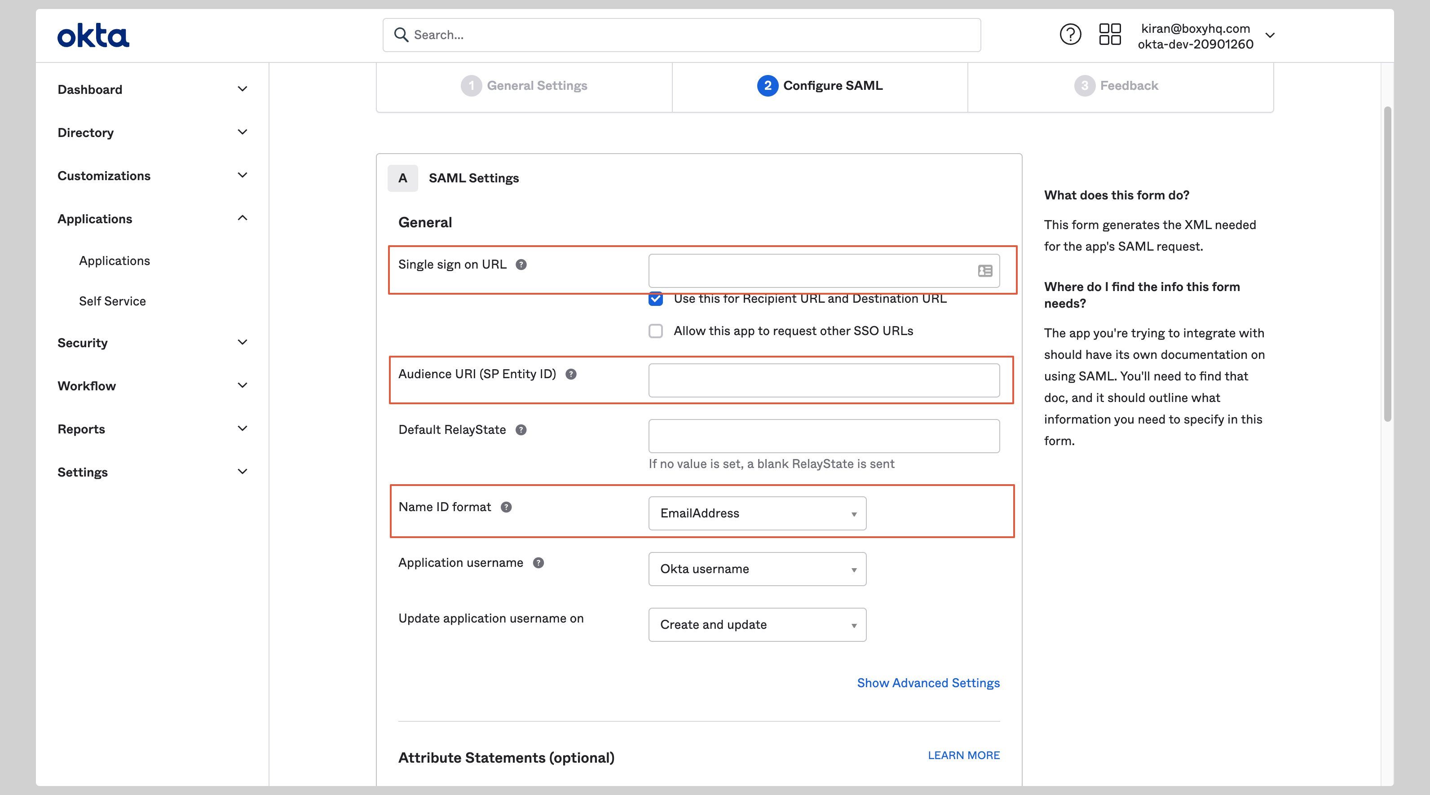Viewport: 1430px width, 795px height.
Task: Open the help question mark icon
Action: click(1070, 35)
